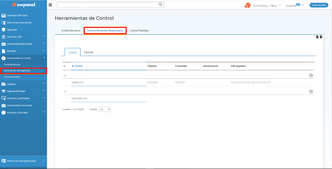Click the search magnifier icon

point(161,4)
